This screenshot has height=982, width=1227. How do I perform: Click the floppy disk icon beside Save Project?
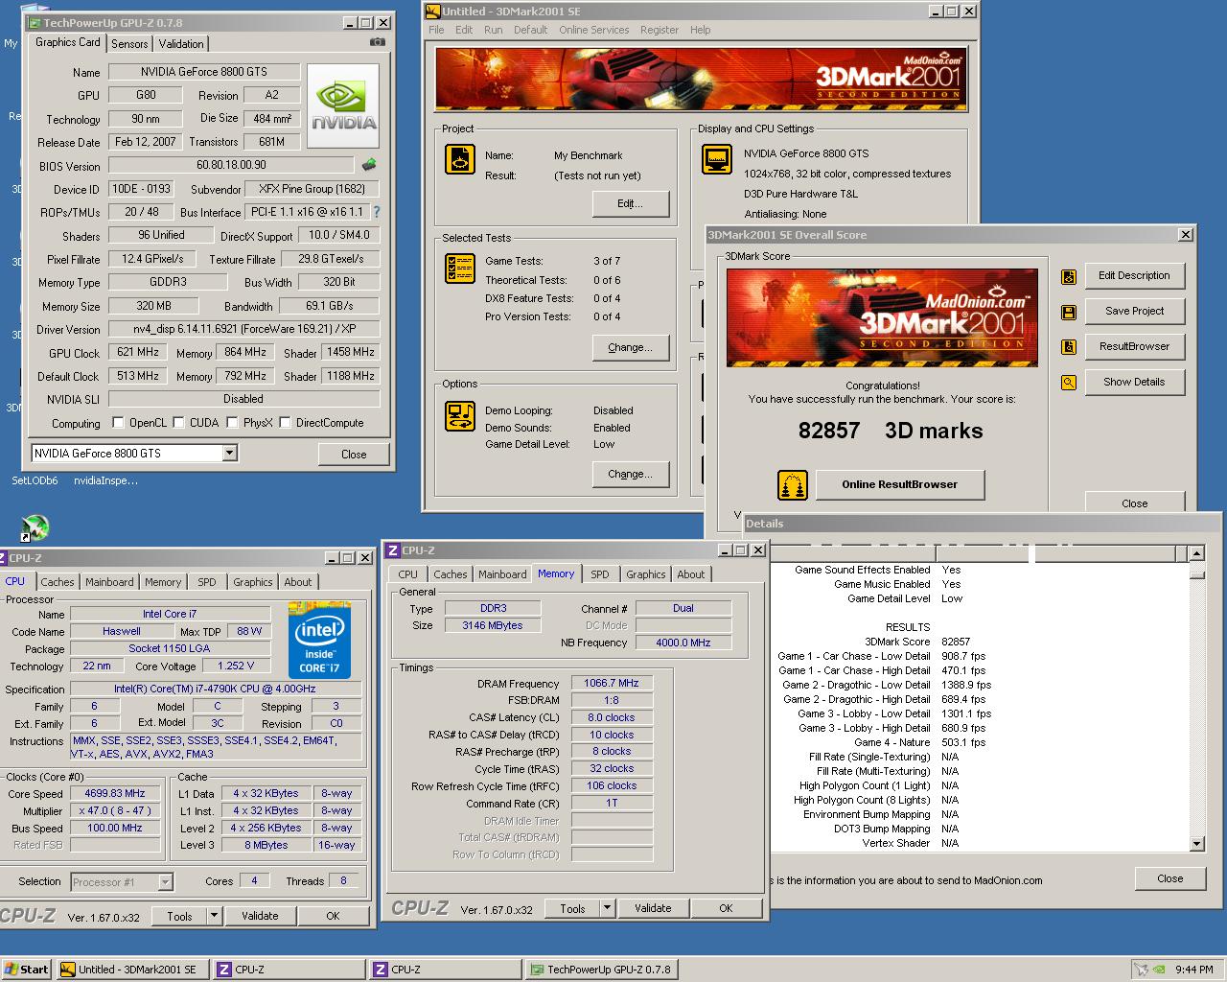1069,313
